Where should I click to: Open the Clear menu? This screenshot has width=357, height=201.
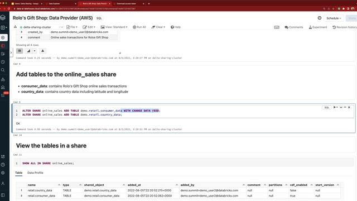coord(158,27)
